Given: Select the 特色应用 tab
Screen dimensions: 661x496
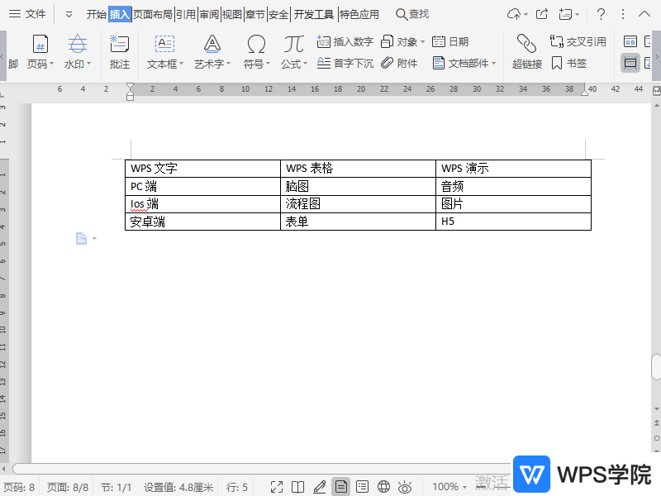Looking at the screenshot, I should pyautogui.click(x=359, y=15).
